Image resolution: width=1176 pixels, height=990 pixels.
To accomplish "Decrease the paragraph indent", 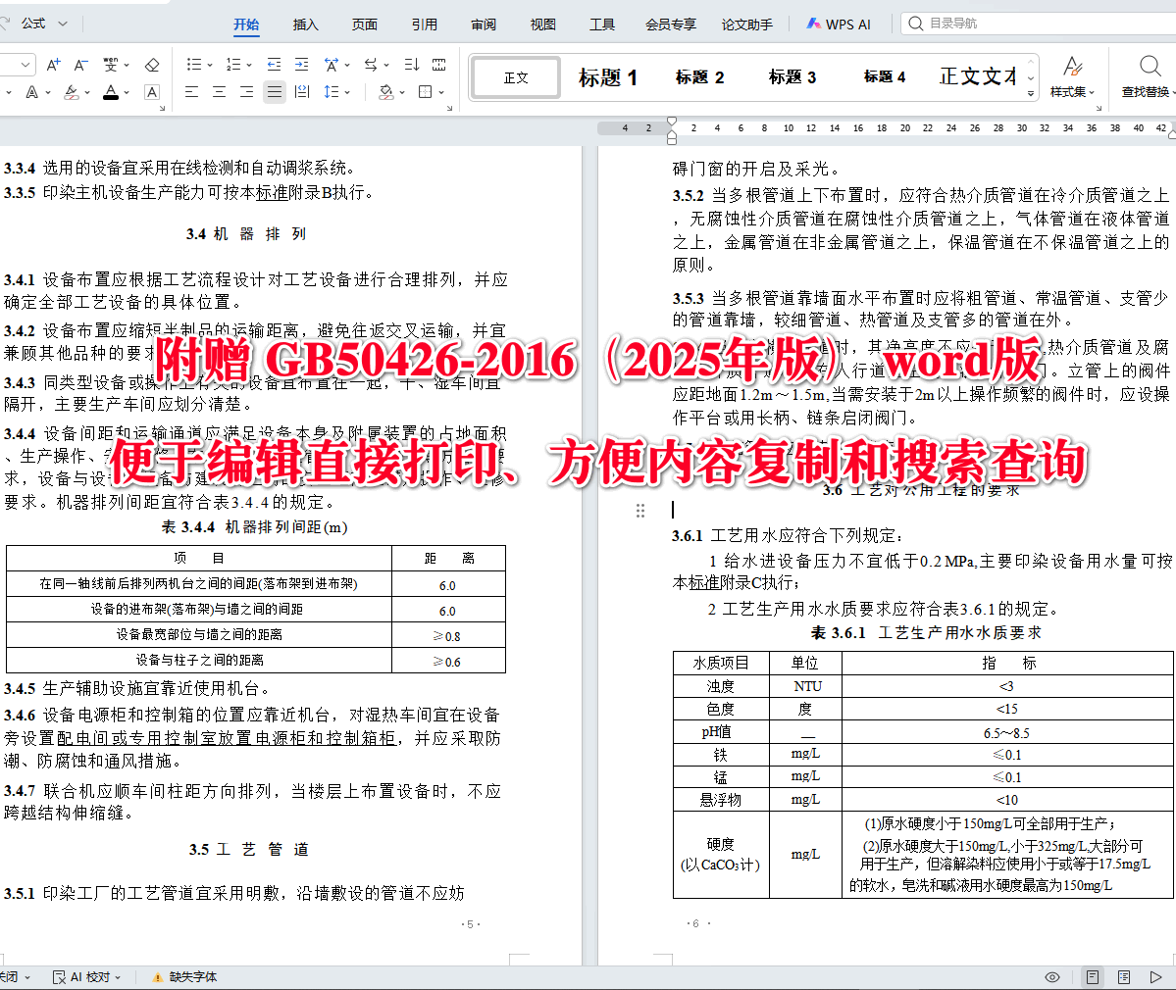I will coord(274,66).
